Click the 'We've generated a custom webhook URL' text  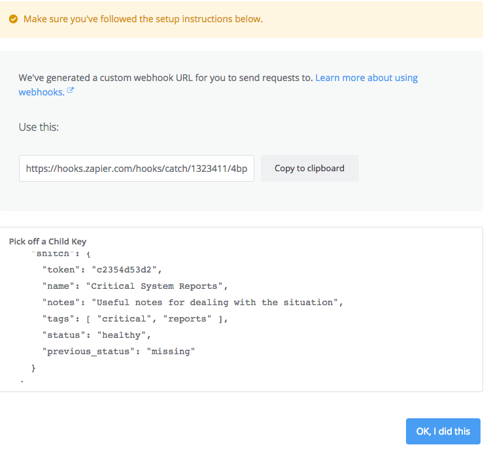pyautogui.click(x=165, y=78)
